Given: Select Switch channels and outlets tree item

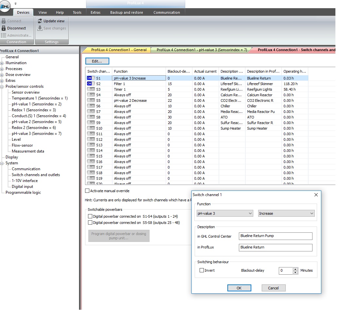Looking at the screenshot, I should tap(36, 175).
